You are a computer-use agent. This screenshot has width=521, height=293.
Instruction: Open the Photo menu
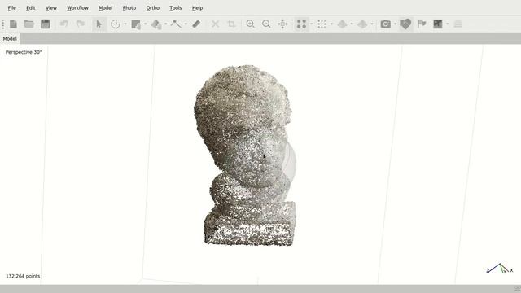[129, 8]
